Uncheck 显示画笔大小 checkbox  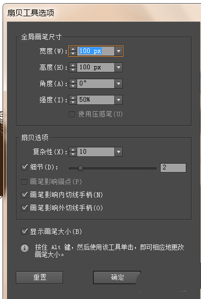[24, 232]
